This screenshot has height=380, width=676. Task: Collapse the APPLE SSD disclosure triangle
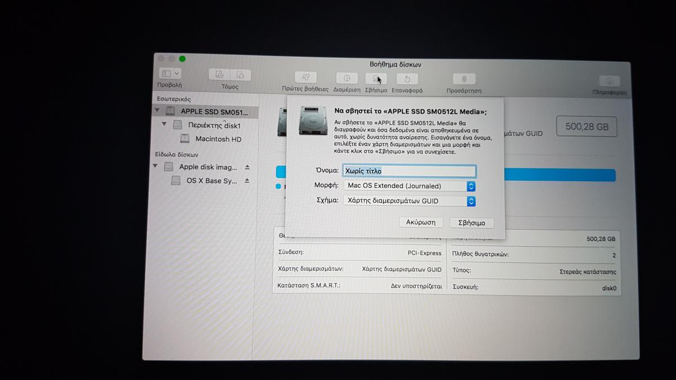[156, 111]
